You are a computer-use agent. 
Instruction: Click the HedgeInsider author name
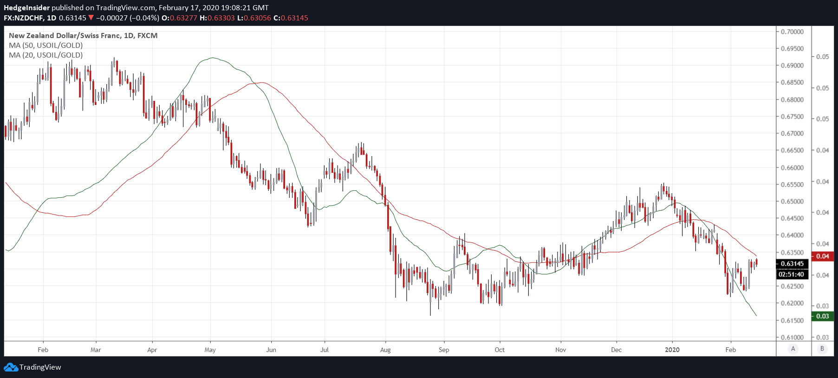[x=26, y=8]
